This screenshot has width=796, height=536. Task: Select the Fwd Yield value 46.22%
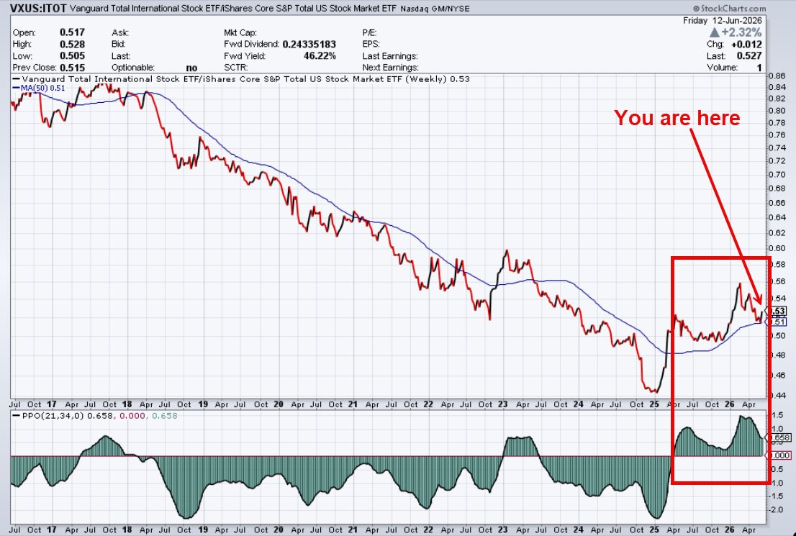[x=320, y=56]
